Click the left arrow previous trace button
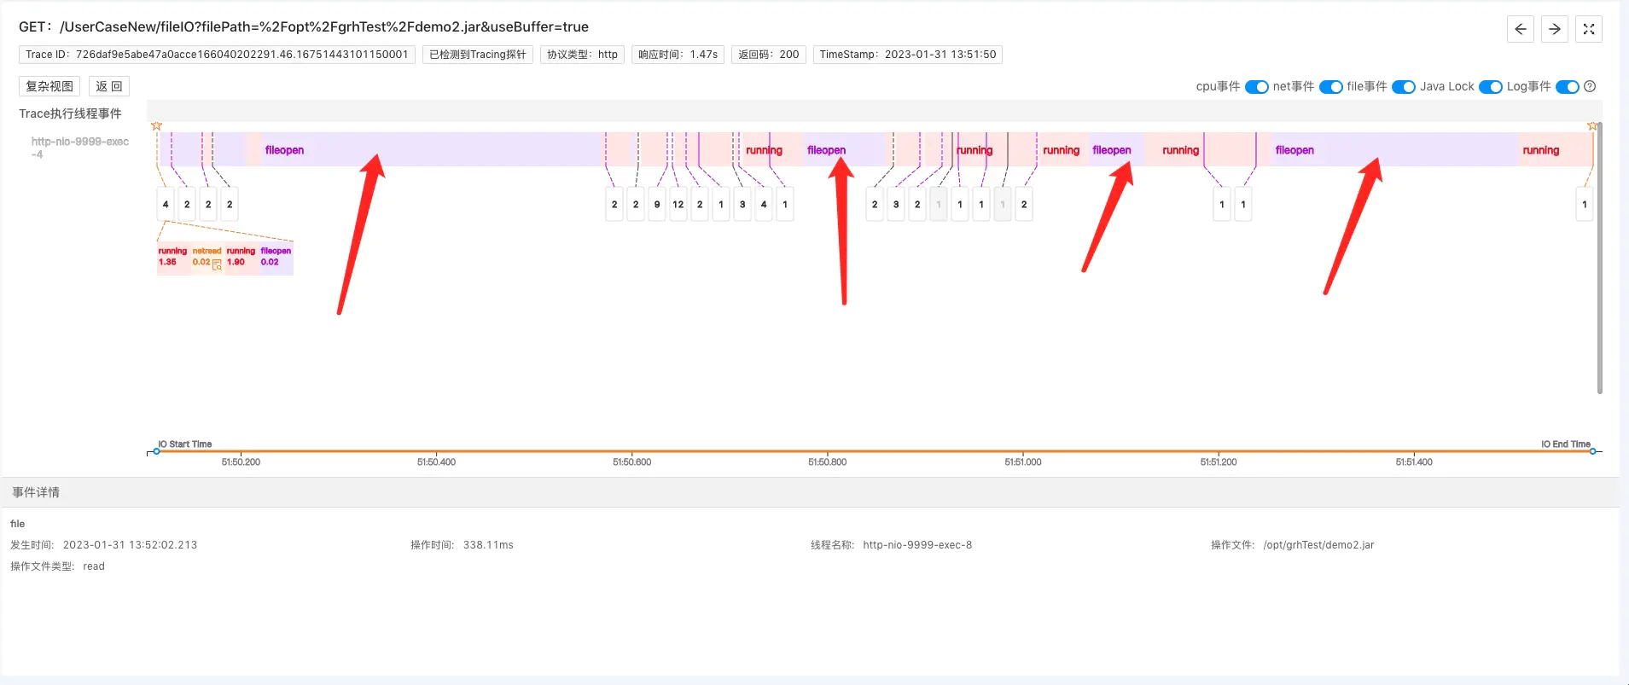1629x685 pixels. (1520, 29)
